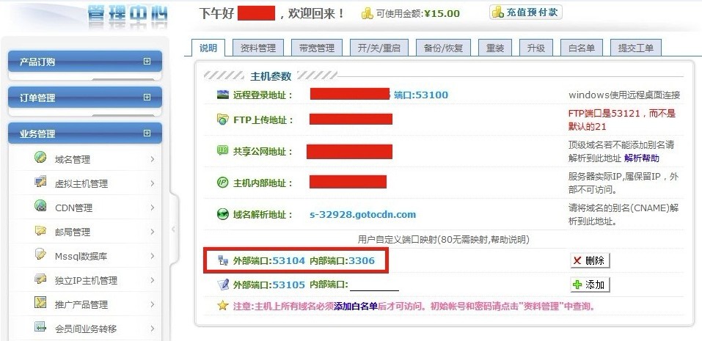Click the 虚拟主机管理 icon in the sidebar
The image size is (702, 341).
pos(40,182)
